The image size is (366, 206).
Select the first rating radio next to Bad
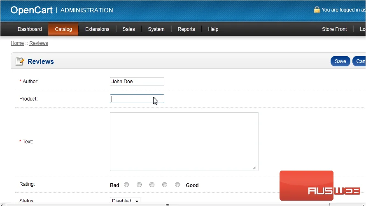pyautogui.click(x=126, y=185)
